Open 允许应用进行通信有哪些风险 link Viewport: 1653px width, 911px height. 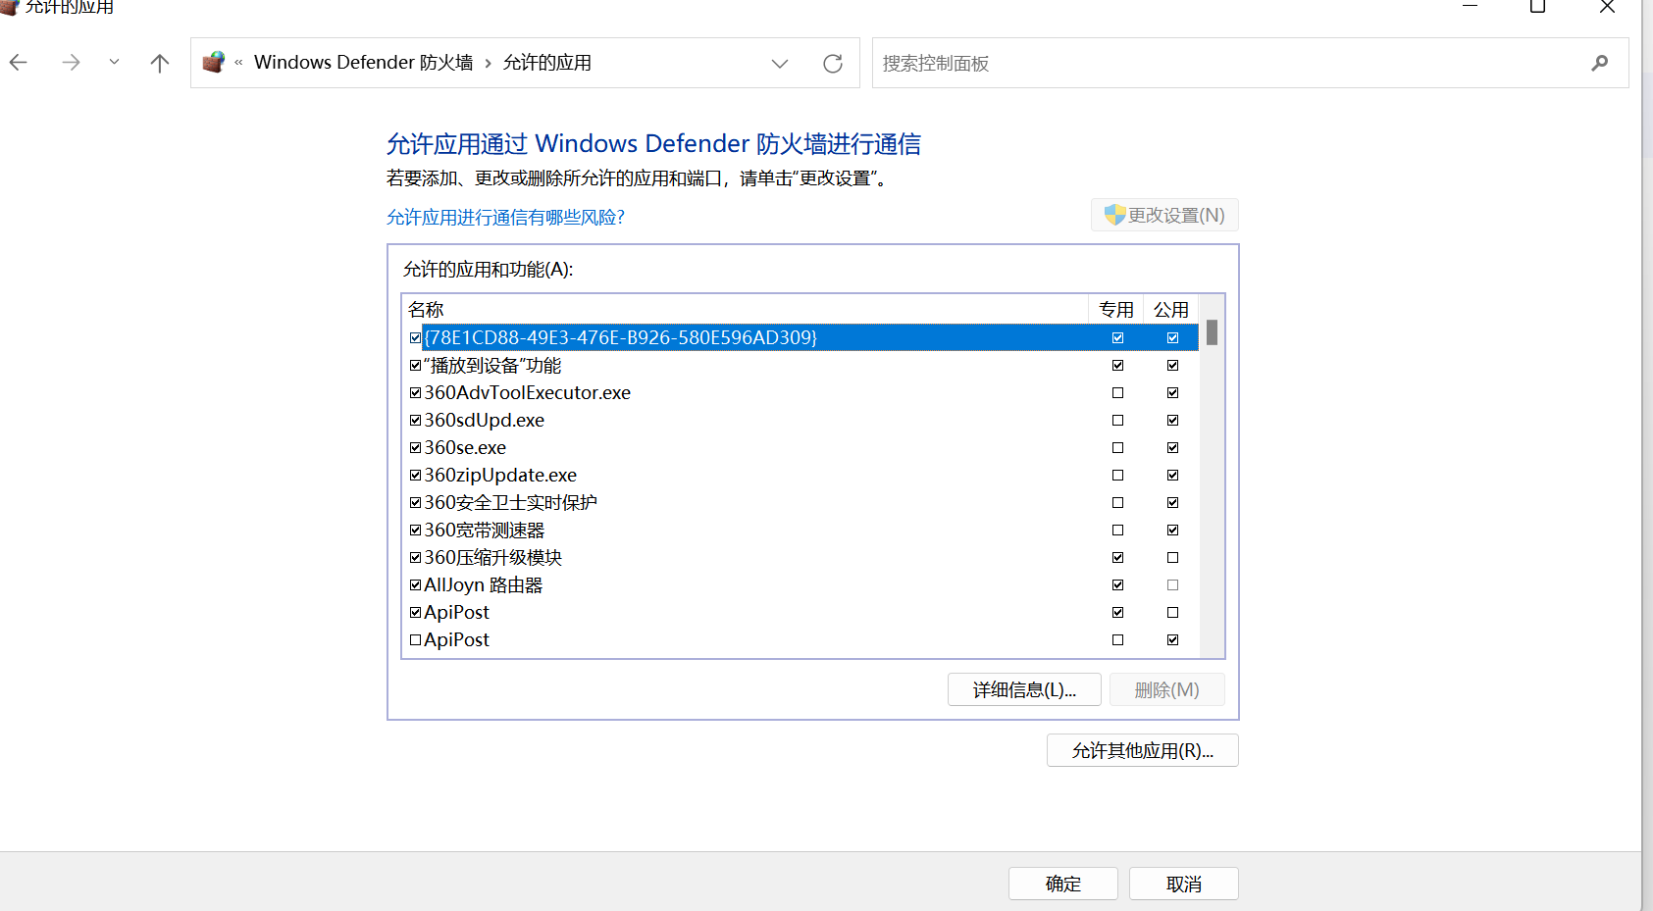pos(505,217)
